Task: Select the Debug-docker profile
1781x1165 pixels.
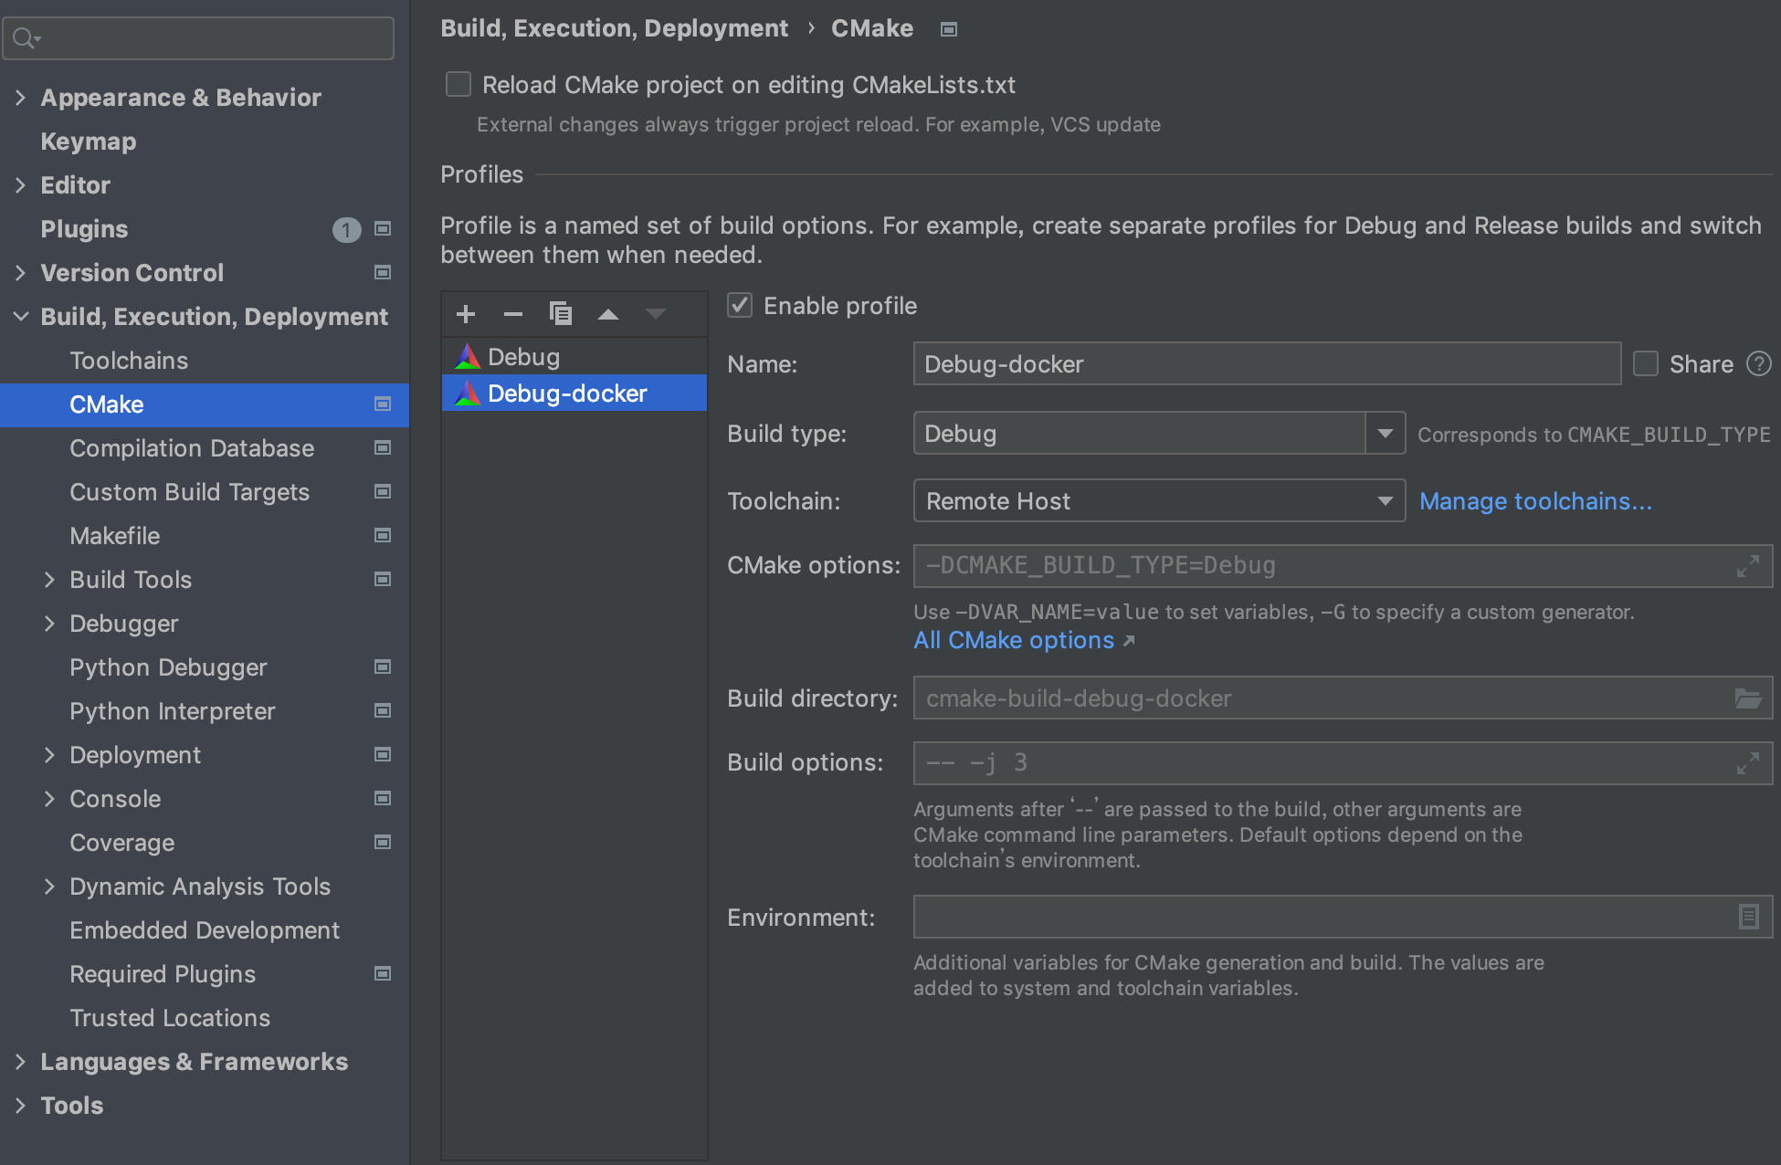Action: [x=574, y=394]
